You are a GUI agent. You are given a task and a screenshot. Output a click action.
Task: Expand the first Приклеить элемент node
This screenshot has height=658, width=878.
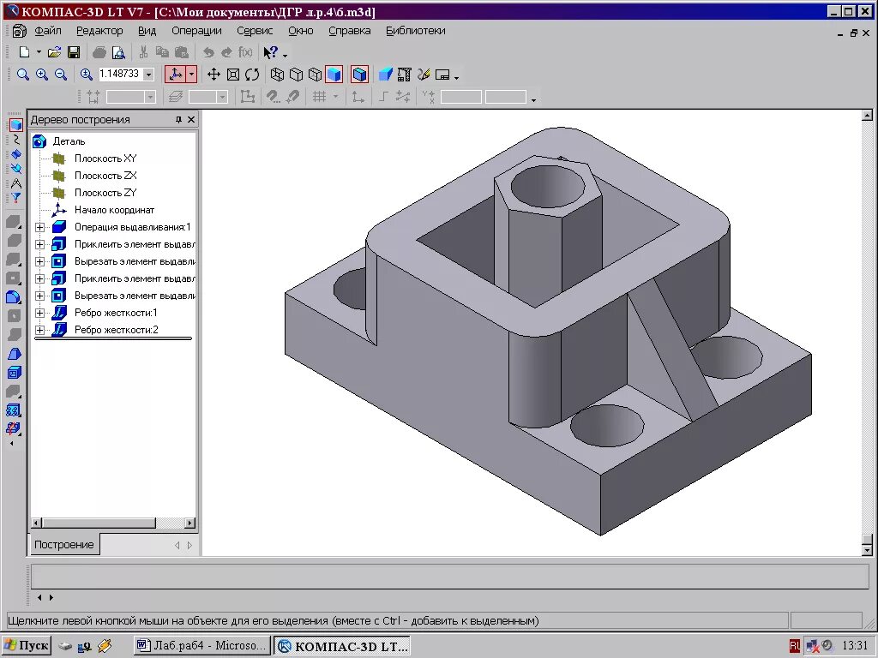tap(39, 244)
